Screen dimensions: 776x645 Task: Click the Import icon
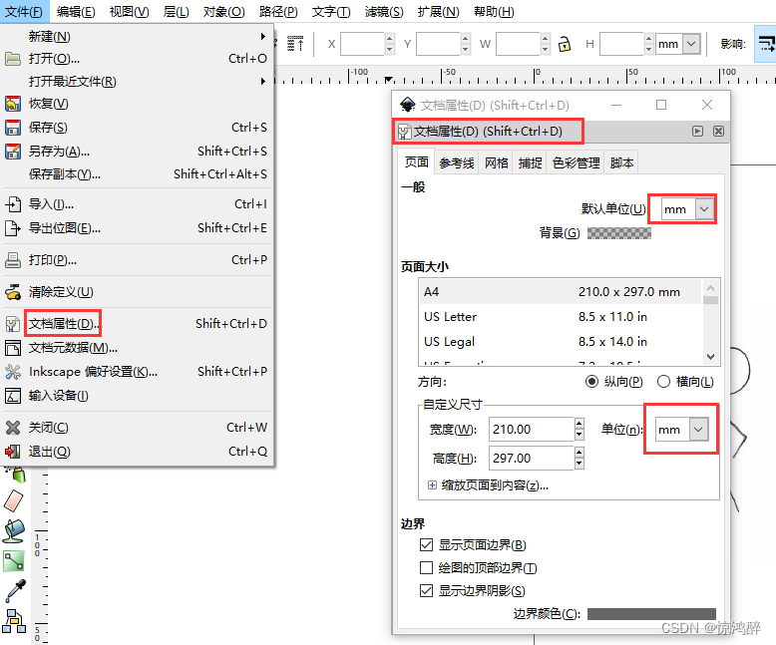[12, 204]
